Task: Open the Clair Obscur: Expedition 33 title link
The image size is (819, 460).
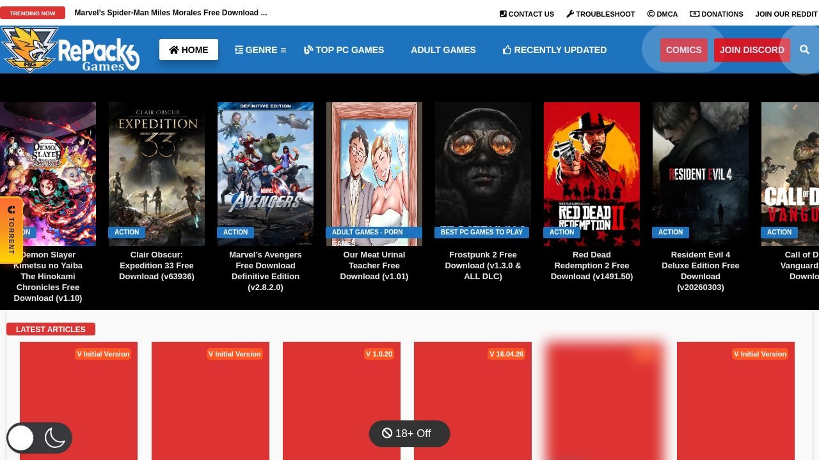Action: [x=157, y=265]
